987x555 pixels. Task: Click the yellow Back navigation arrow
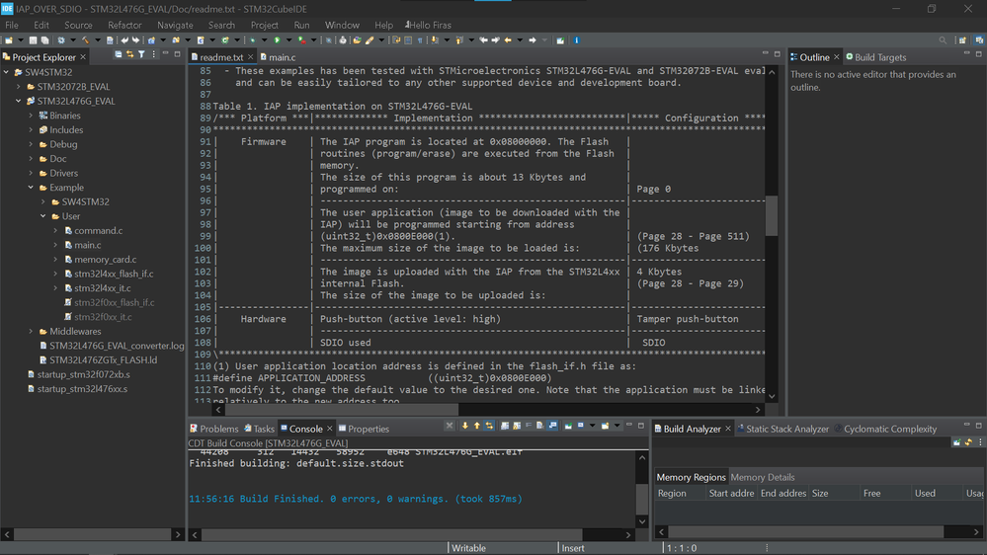pyautogui.click(x=508, y=40)
